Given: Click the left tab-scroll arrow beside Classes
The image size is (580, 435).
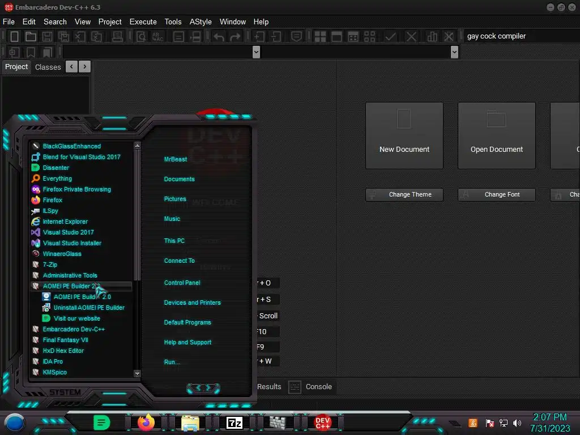Looking at the screenshot, I should tap(71, 67).
